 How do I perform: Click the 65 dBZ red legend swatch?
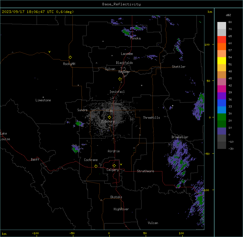[x=222, y=40]
